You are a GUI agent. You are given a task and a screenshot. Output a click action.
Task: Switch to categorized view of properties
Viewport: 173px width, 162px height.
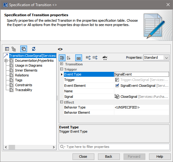(62, 58)
